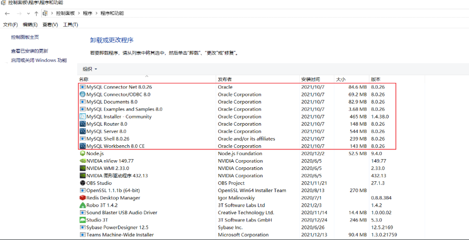Click 程序 in the address breadcrumb
Viewport: 469px width, 240px height.
(x=88, y=13)
